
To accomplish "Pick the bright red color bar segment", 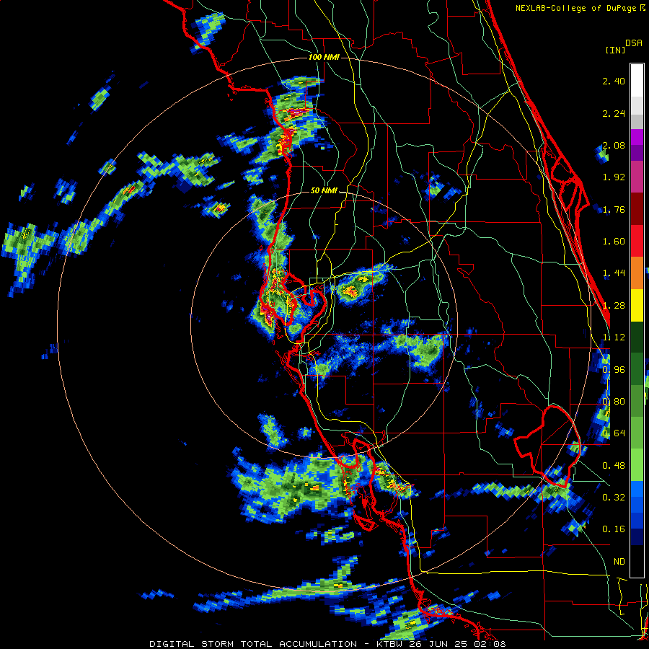I will coord(637,242).
